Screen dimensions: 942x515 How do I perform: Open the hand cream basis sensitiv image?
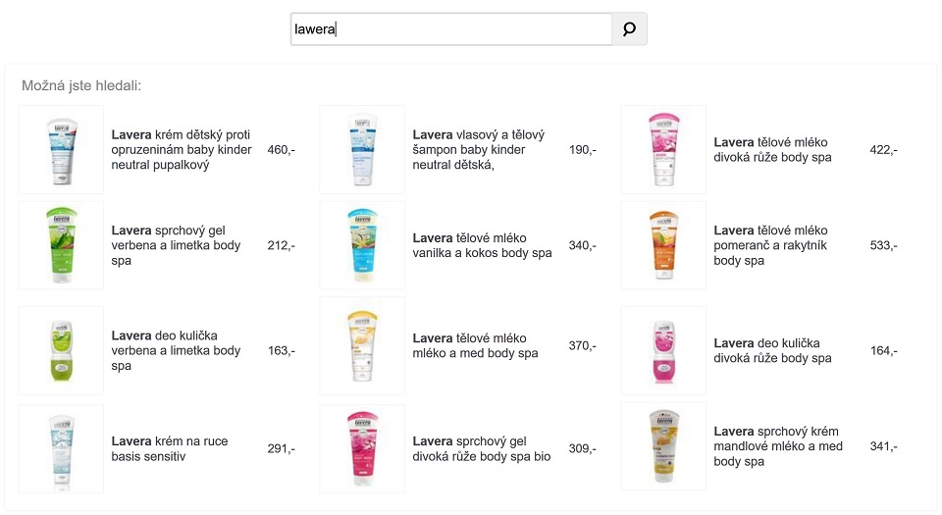click(x=61, y=448)
